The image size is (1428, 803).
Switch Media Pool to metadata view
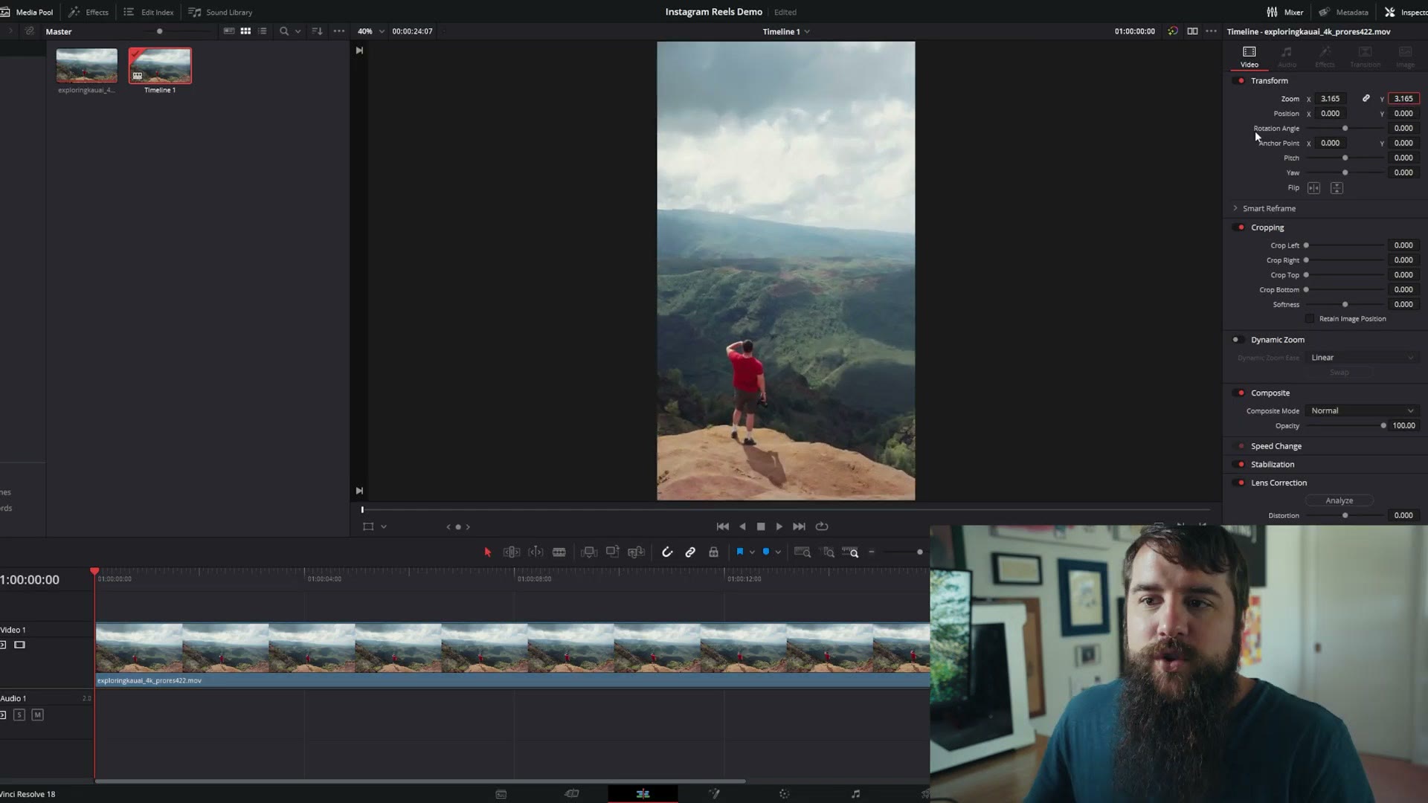click(x=229, y=31)
